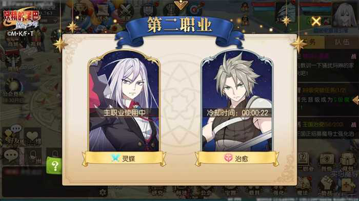359x201 pixels.
Task: Click the crossed swords icon in top bar
Action: [x=125, y=11]
